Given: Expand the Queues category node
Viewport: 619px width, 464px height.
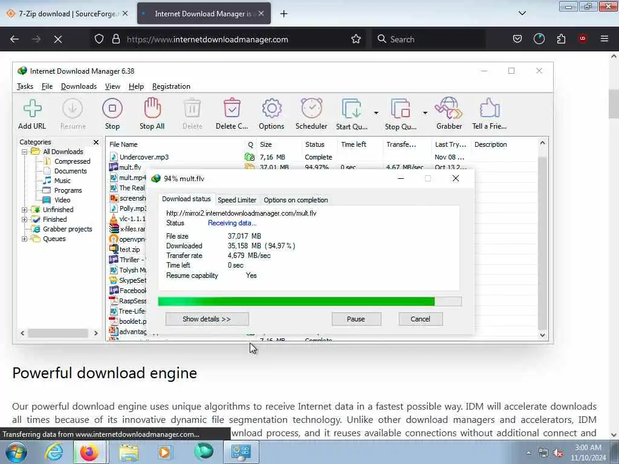Looking at the screenshot, I should pos(24,239).
